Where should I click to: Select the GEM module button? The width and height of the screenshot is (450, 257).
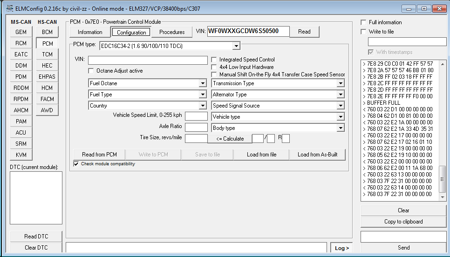21,32
